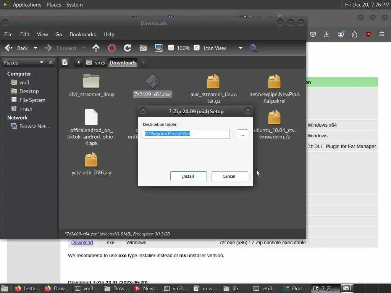Viewport: 391px width, 293px height.
Task: Click the clock showing Fri Dec 20
Action: coord(367,5)
